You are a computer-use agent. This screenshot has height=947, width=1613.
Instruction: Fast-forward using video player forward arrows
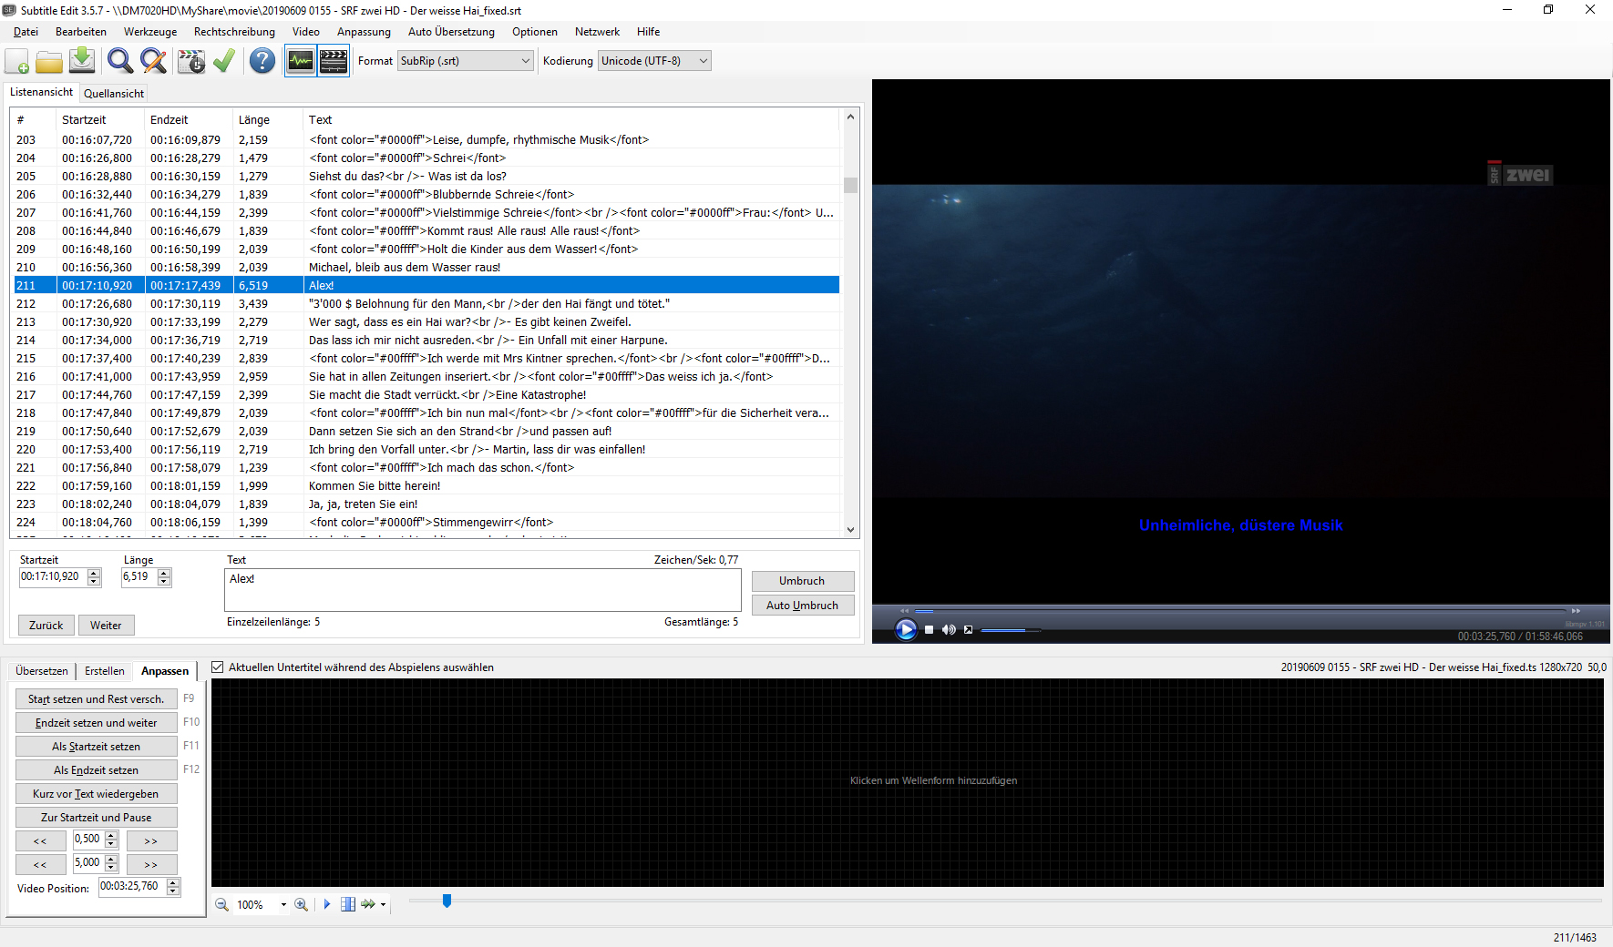(x=1576, y=610)
